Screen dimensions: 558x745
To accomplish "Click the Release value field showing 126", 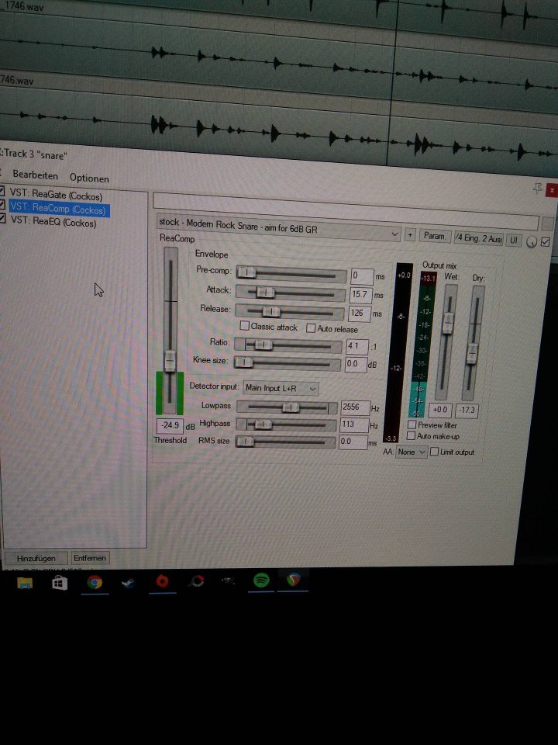I will pos(359,314).
